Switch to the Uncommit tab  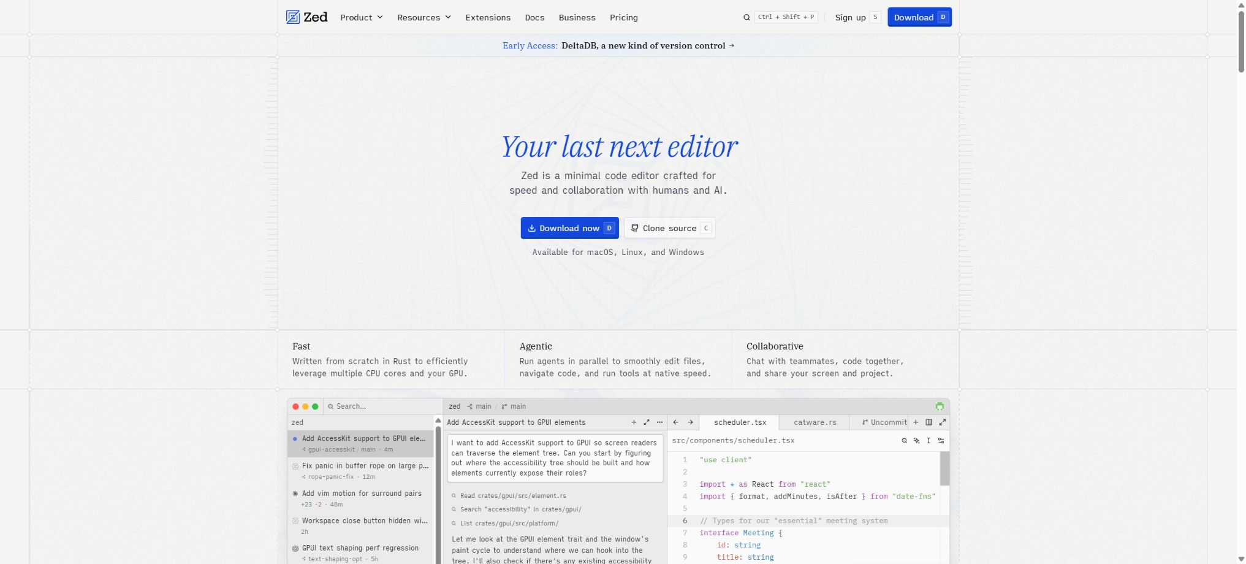[x=879, y=422]
